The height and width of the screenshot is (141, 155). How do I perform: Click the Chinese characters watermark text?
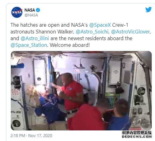click(137, 133)
